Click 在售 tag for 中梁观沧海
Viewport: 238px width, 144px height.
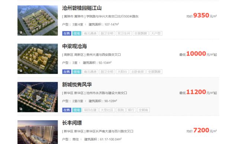67,72
